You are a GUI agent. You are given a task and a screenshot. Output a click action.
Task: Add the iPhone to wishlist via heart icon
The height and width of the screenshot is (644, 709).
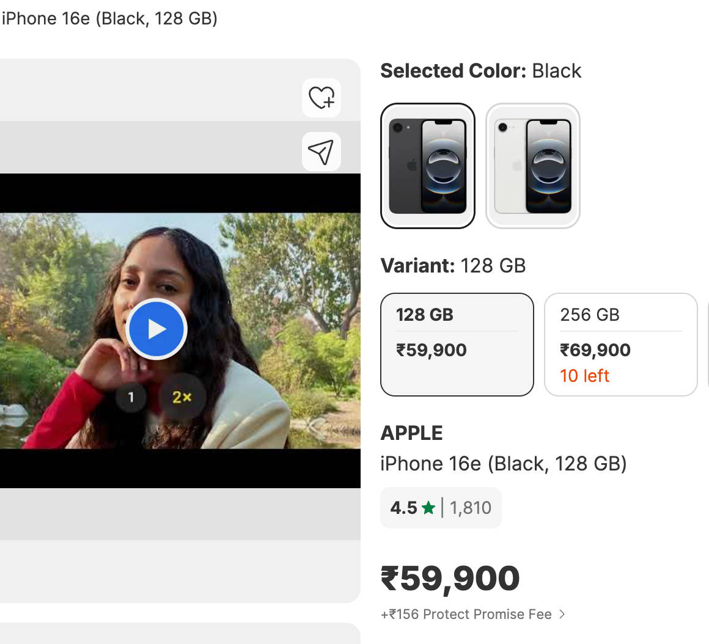(321, 98)
